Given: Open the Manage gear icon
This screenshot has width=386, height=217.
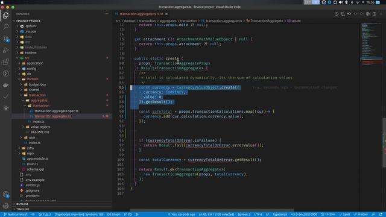Looking at the screenshot, I should pyautogui.click(x=5, y=206).
